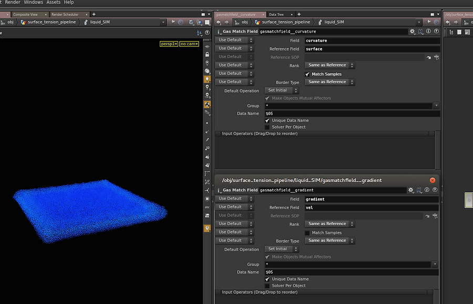Open Rank dropdown in gradient node
This screenshot has width=473, height=304.
point(330,224)
